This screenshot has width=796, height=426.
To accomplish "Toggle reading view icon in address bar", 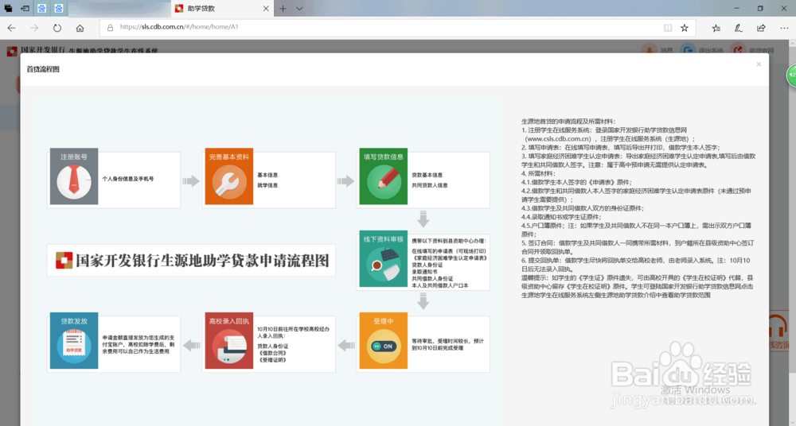I will pyautogui.click(x=668, y=28).
